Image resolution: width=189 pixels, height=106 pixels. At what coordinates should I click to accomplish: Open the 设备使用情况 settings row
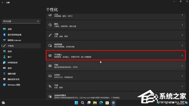[x=116, y=95]
